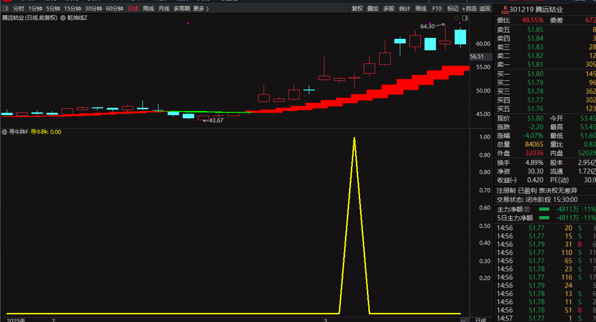Open the 画线 drawing tool
Viewport: 596px width, 322px height.
click(421, 8)
